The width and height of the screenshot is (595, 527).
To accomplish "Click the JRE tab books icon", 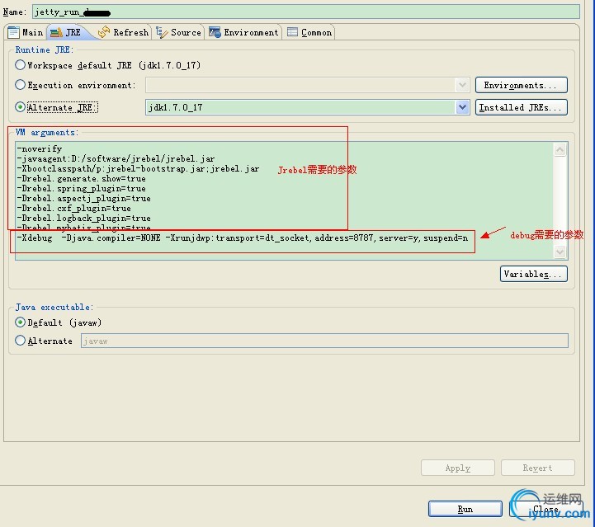I will [x=57, y=33].
